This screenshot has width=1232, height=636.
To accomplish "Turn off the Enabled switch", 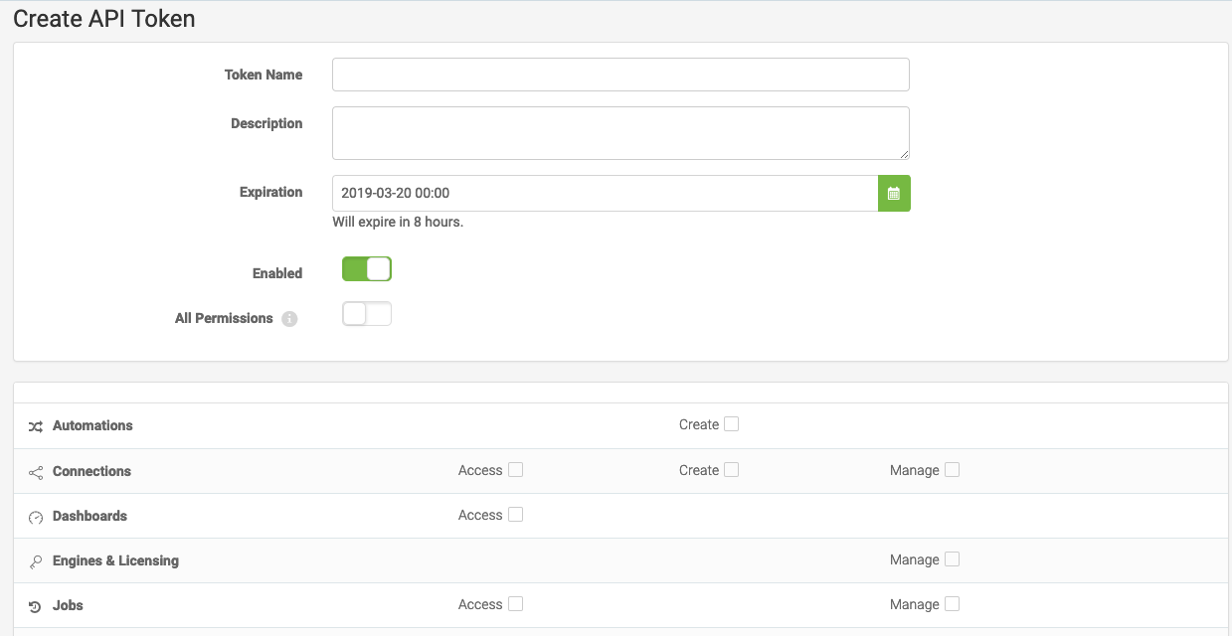I will tap(367, 268).
